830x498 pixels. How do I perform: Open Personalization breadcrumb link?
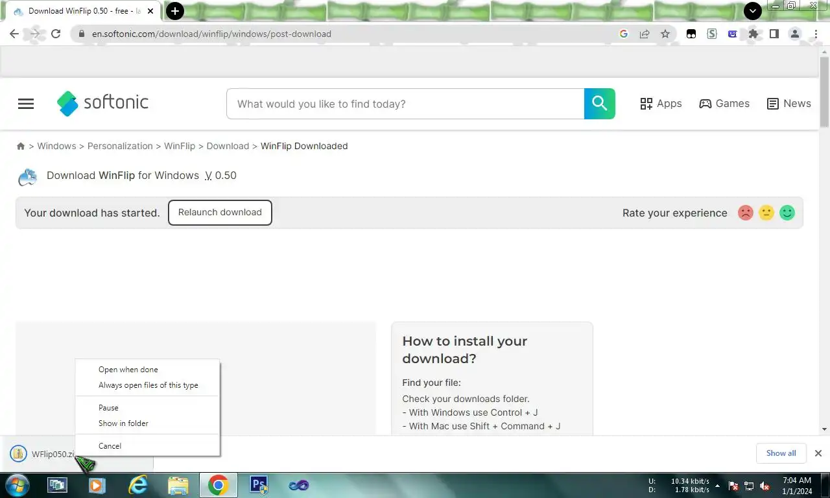[x=120, y=147]
